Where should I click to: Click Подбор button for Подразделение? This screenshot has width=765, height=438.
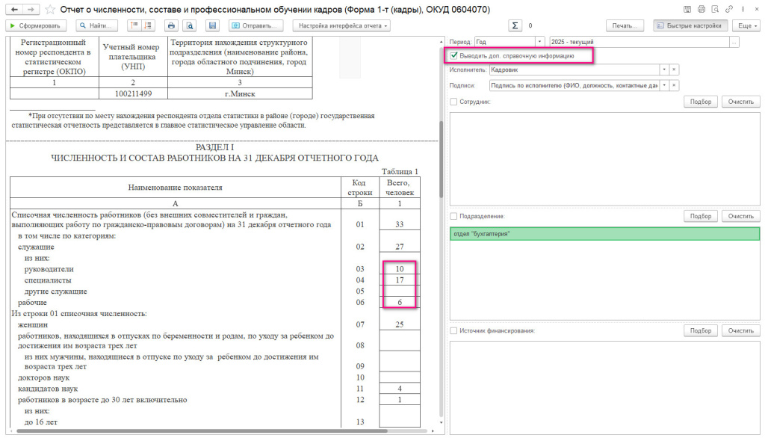[700, 216]
